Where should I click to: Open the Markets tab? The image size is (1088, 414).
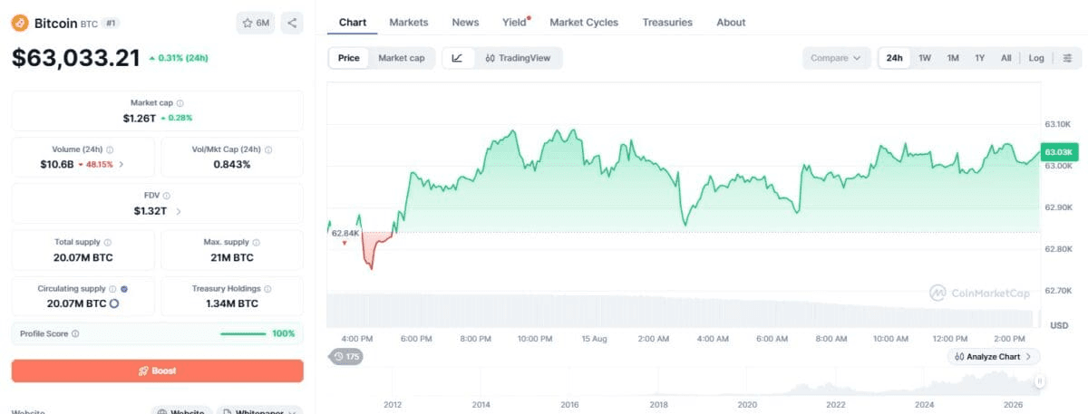click(x=409, y=22)
